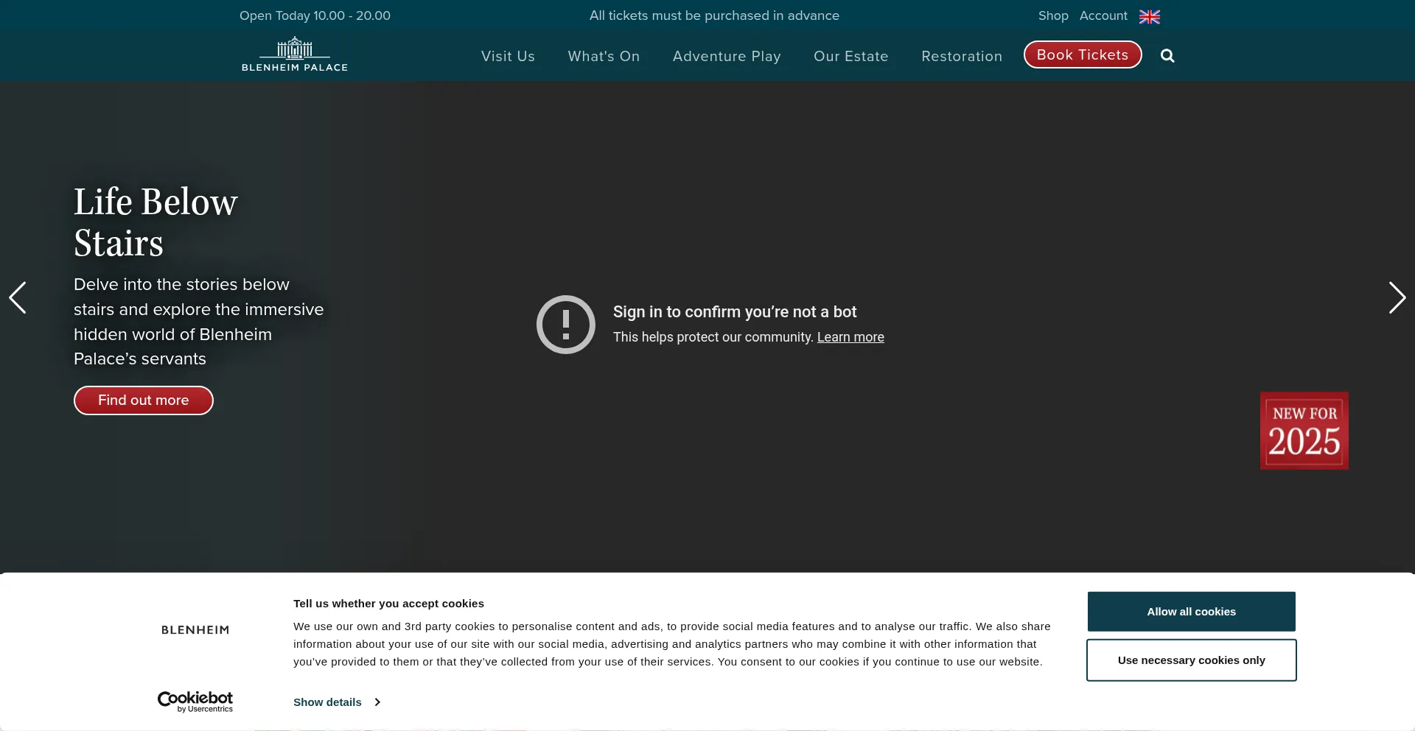
Task: Go to previous slide with left arrow
Action: point(18,297)
